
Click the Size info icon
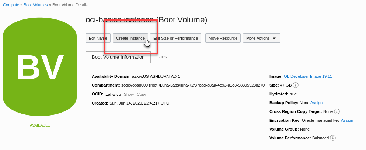tap(296, 85)
